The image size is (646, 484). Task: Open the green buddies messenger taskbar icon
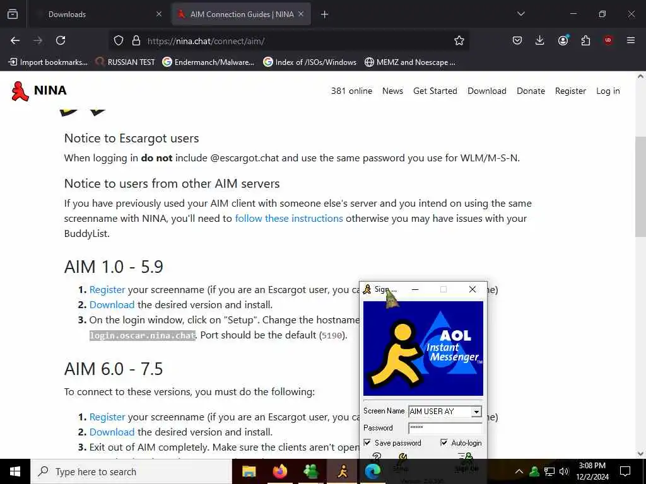[310, 471]
